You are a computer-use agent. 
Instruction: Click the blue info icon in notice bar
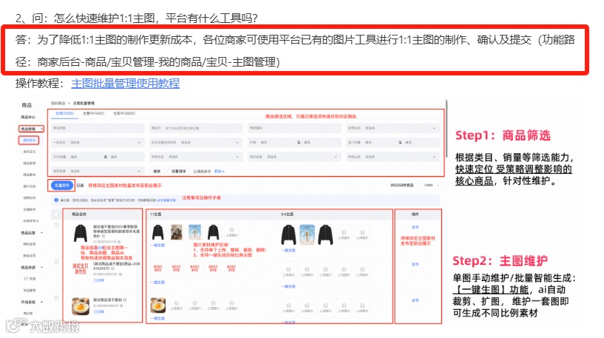(x=57, y=200)
